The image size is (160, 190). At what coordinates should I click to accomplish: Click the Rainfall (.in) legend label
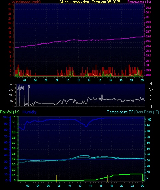pyautogui.click(x=10, y=112)
